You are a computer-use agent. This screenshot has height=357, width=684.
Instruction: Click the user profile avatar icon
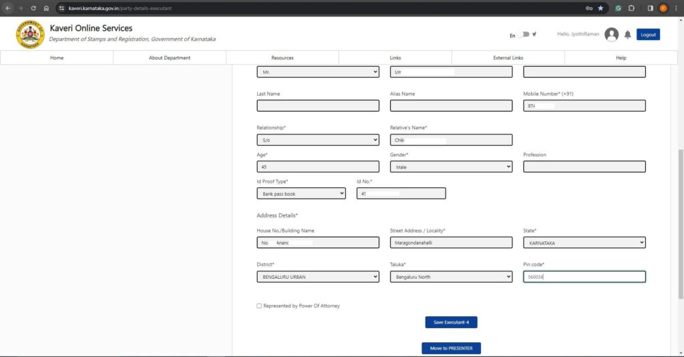pyautogui.click(x=611, y=35)
